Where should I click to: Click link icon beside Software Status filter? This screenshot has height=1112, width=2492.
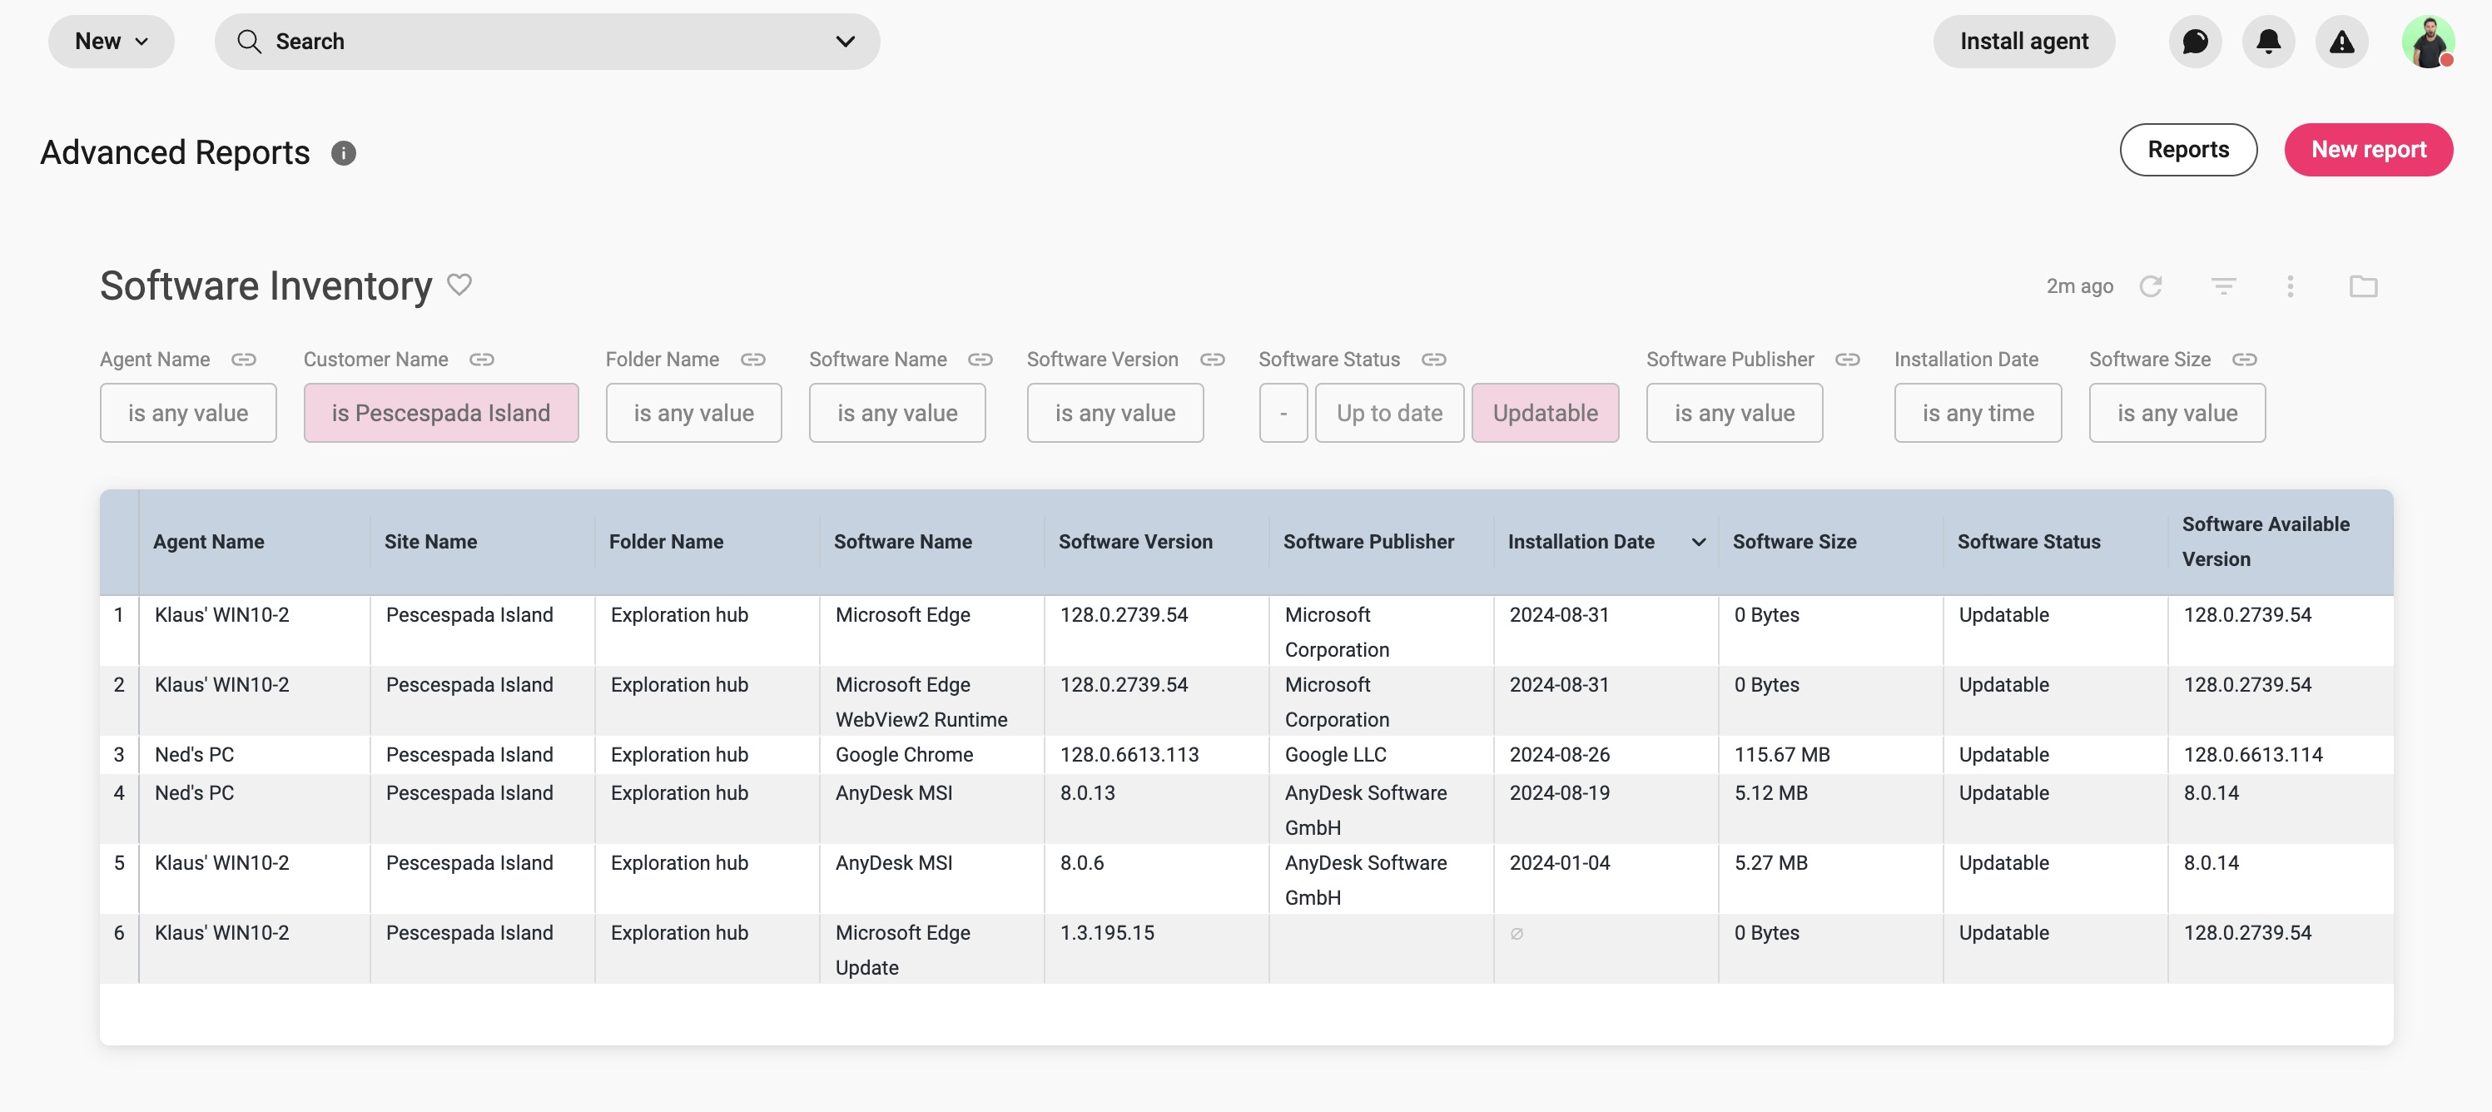(x=1433, y=359)
